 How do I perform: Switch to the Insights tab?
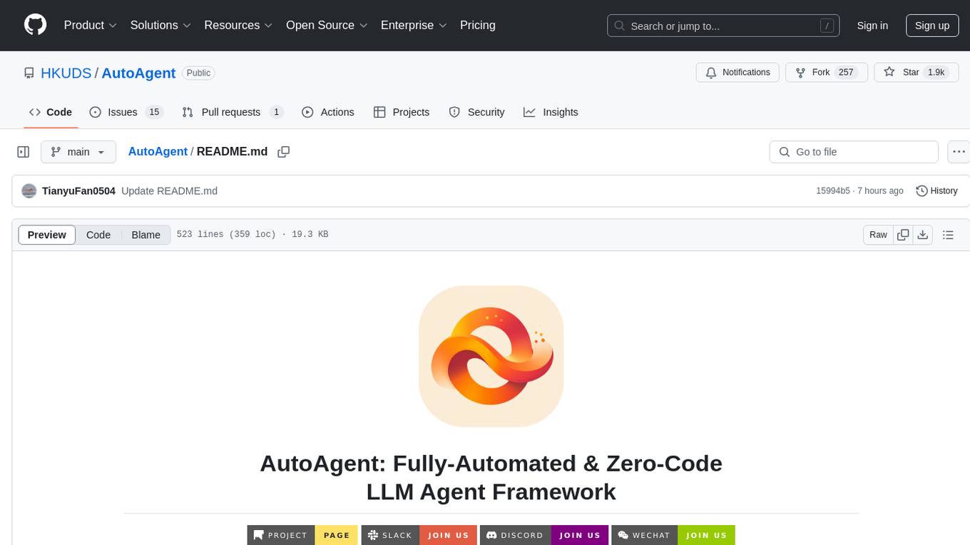tap(551, 112)
